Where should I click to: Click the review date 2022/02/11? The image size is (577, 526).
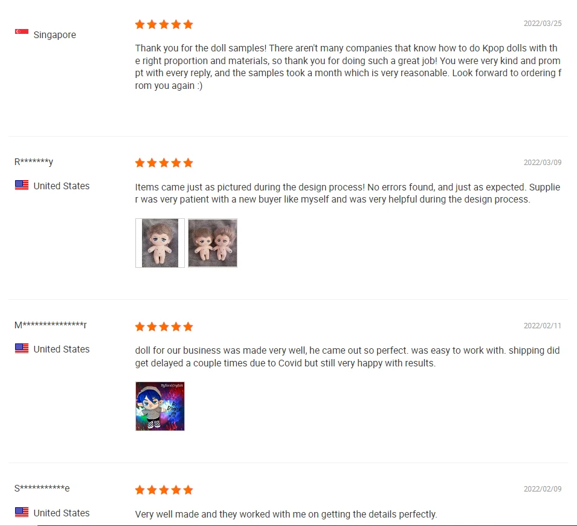click(543, 326)
